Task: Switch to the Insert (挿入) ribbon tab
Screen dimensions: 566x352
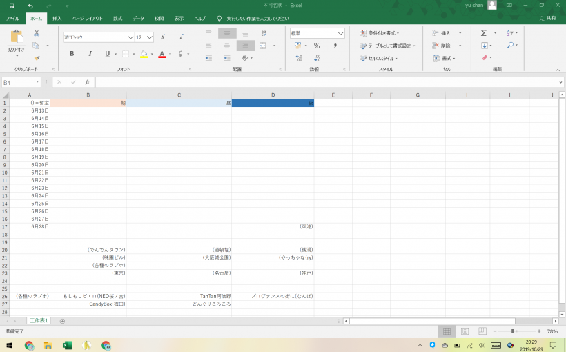Action: [57, 19]
